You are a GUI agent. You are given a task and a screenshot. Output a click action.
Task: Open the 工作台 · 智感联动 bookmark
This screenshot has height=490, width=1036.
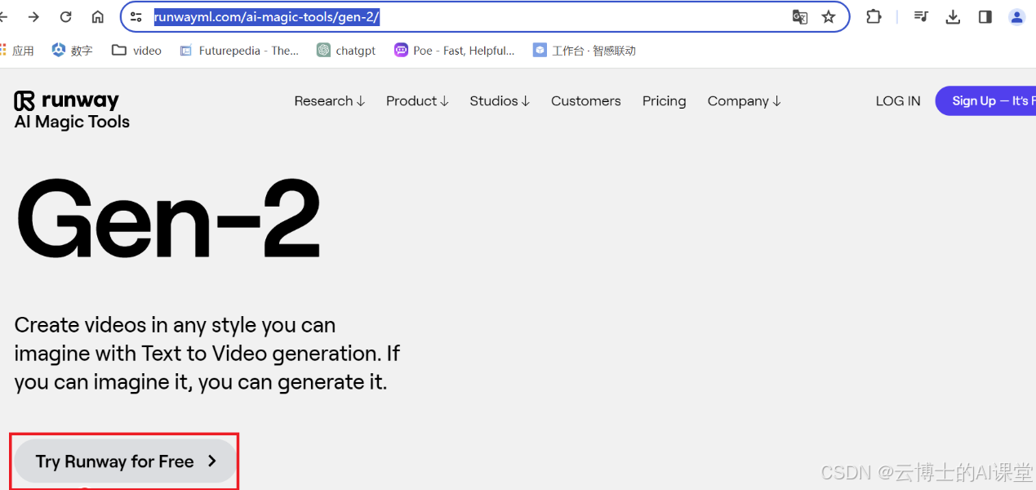pos(584,51)
